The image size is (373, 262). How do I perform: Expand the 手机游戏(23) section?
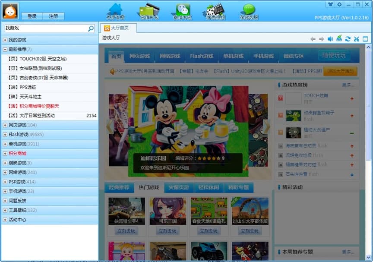(5, 191)
